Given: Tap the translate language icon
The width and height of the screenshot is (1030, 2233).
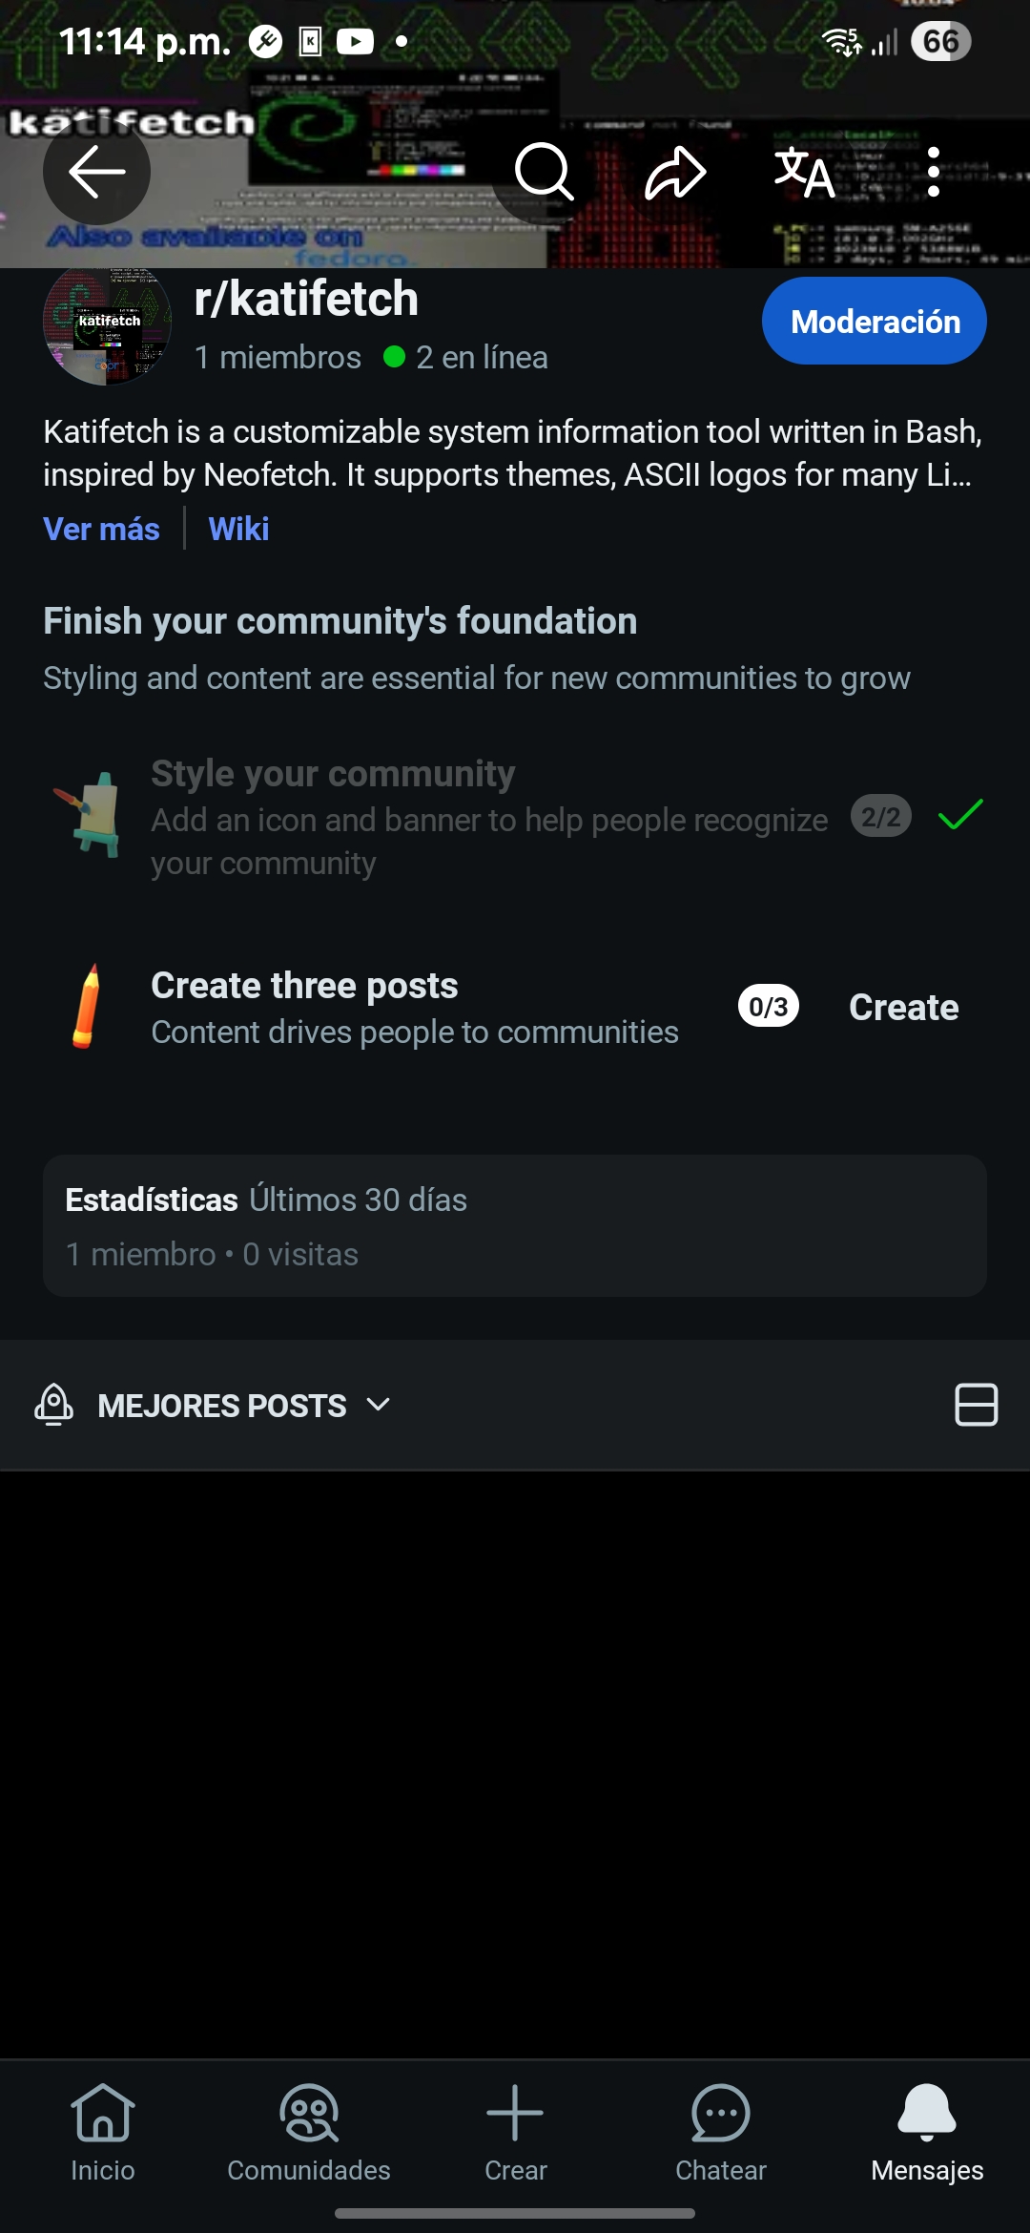Looking at the screenshot, I should [x=804, y=173].
